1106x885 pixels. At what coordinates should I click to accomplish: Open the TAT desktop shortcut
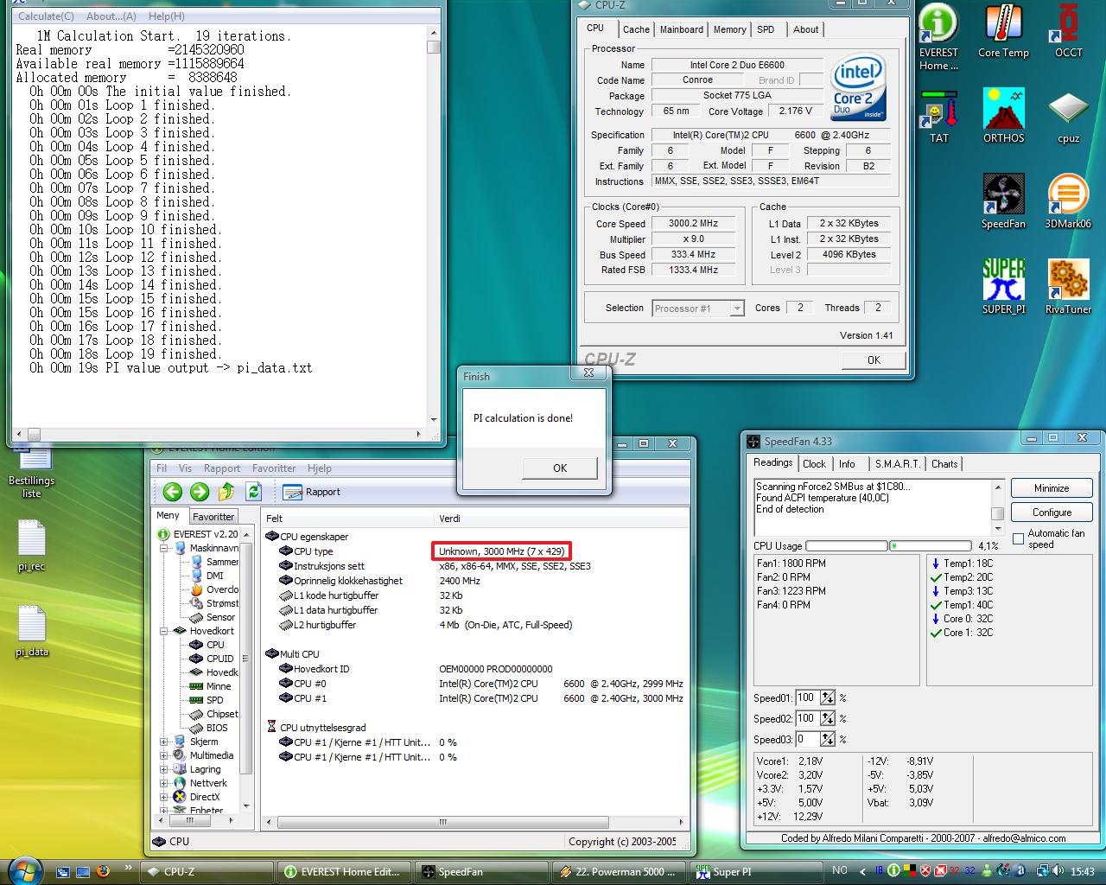click(938, 116)
